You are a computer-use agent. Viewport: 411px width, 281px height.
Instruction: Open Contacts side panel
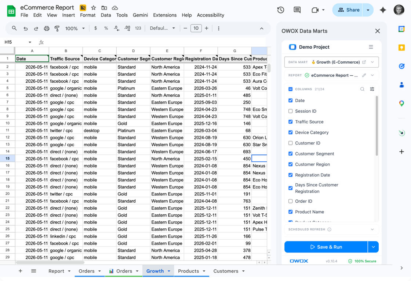coord(401,85)
